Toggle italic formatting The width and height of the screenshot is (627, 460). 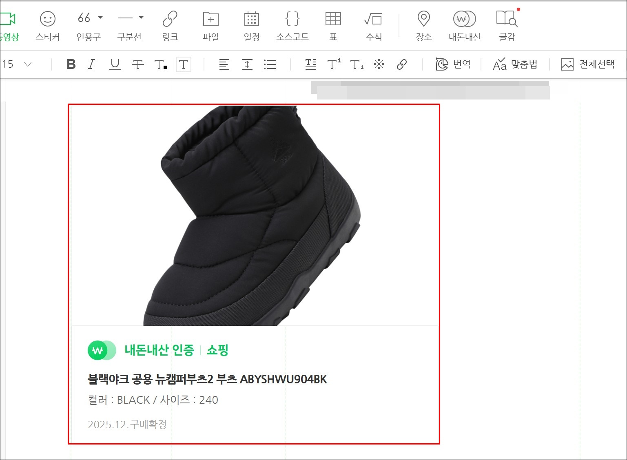click(92, 64)
